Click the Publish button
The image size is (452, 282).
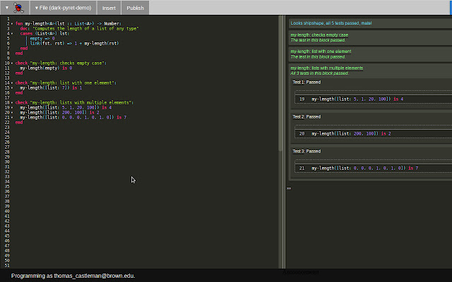(x=135, y=8)
